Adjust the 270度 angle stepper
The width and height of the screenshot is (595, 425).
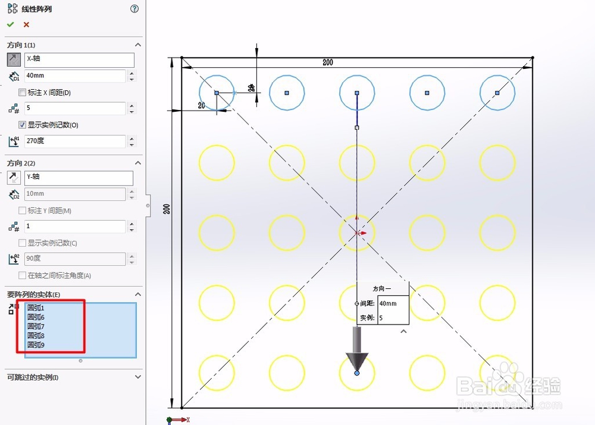coord(131,142)
